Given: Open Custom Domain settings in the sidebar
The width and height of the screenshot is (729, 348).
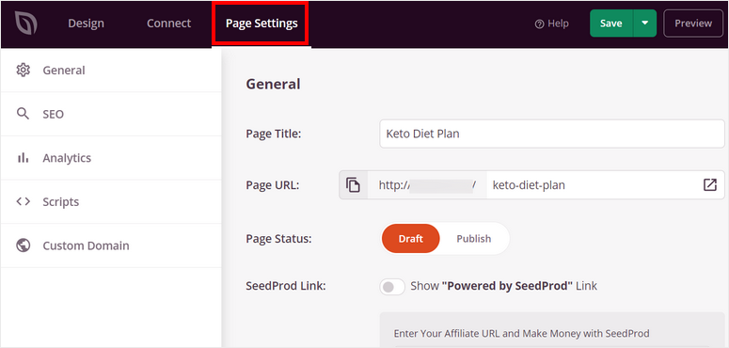Looking at the screenshot, I should pyautogui.click(x=111, y=245).
